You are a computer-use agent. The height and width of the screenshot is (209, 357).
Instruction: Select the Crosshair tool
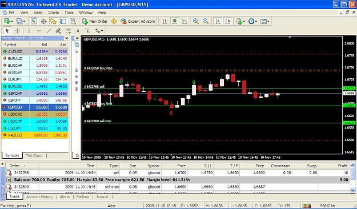click(17, 30)
